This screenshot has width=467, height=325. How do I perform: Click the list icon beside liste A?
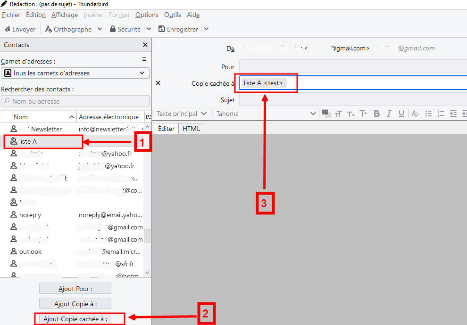pyautogui.click(x=13, y=141)
